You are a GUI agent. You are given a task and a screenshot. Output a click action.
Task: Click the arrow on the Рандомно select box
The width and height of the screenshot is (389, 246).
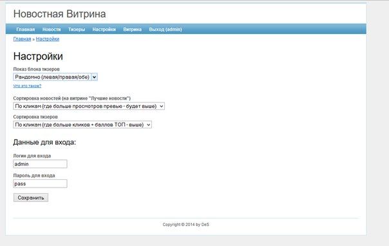94,77
